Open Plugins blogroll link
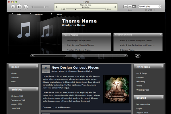The height and width of the screenshot is (114, 171). [139, 108]
